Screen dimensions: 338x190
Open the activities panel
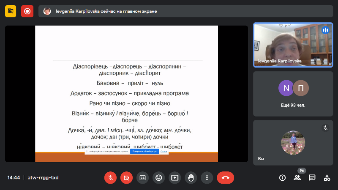point(327,178)
